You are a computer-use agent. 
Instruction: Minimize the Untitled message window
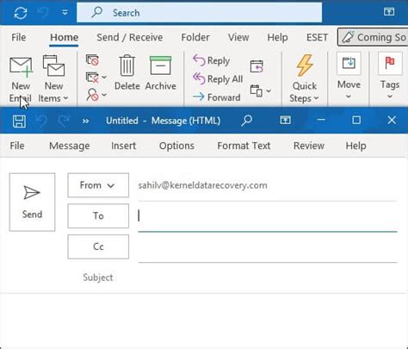(321, 120)
